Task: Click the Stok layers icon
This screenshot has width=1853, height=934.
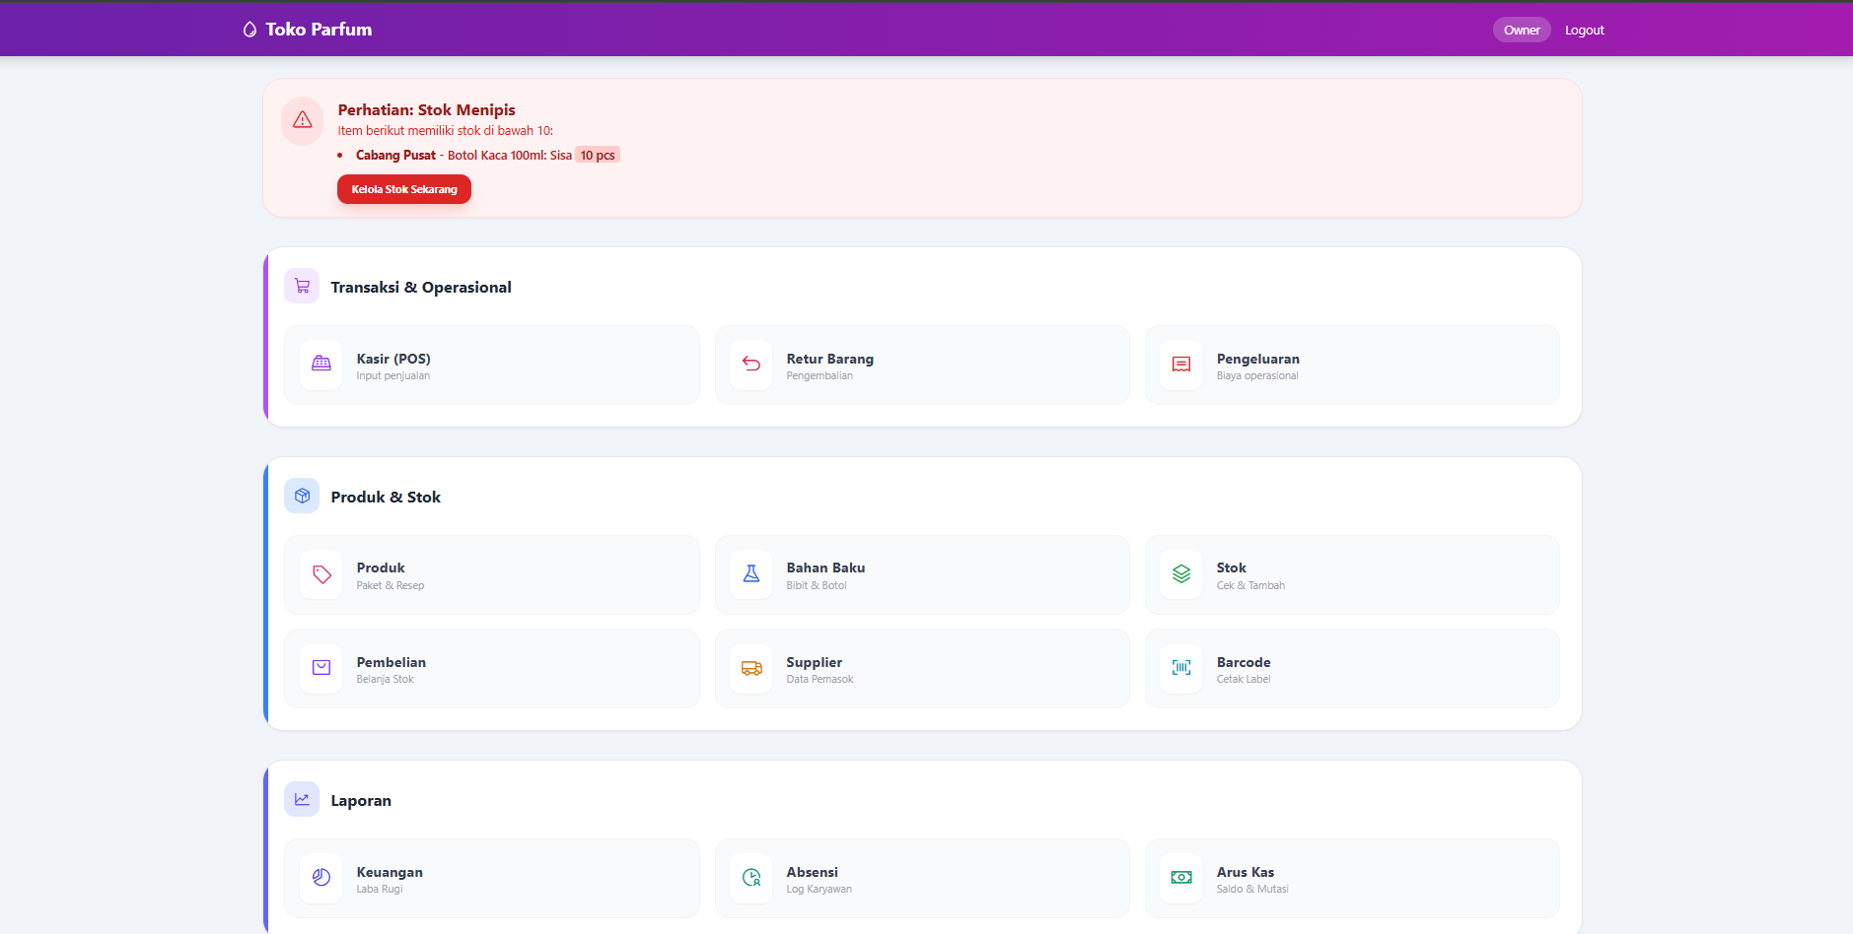Action: pos(1181,574)
